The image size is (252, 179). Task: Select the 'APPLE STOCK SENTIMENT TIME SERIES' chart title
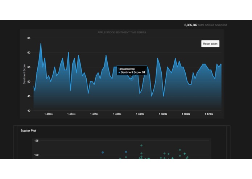tap(122, 32)
